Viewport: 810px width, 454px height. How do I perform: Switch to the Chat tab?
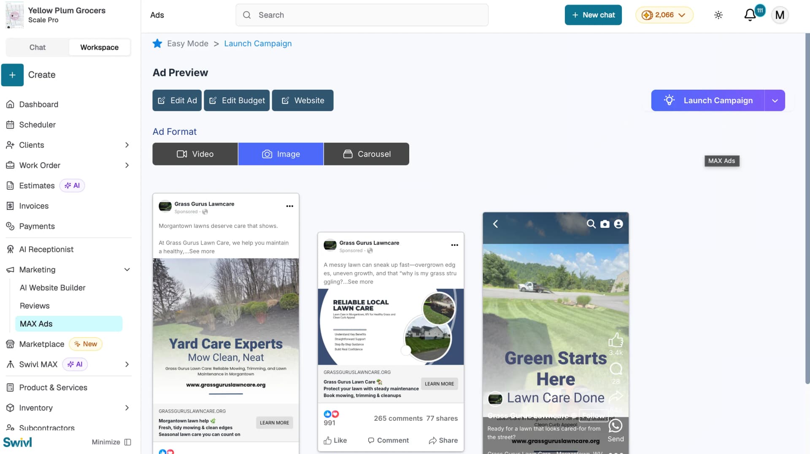[38, 47]
